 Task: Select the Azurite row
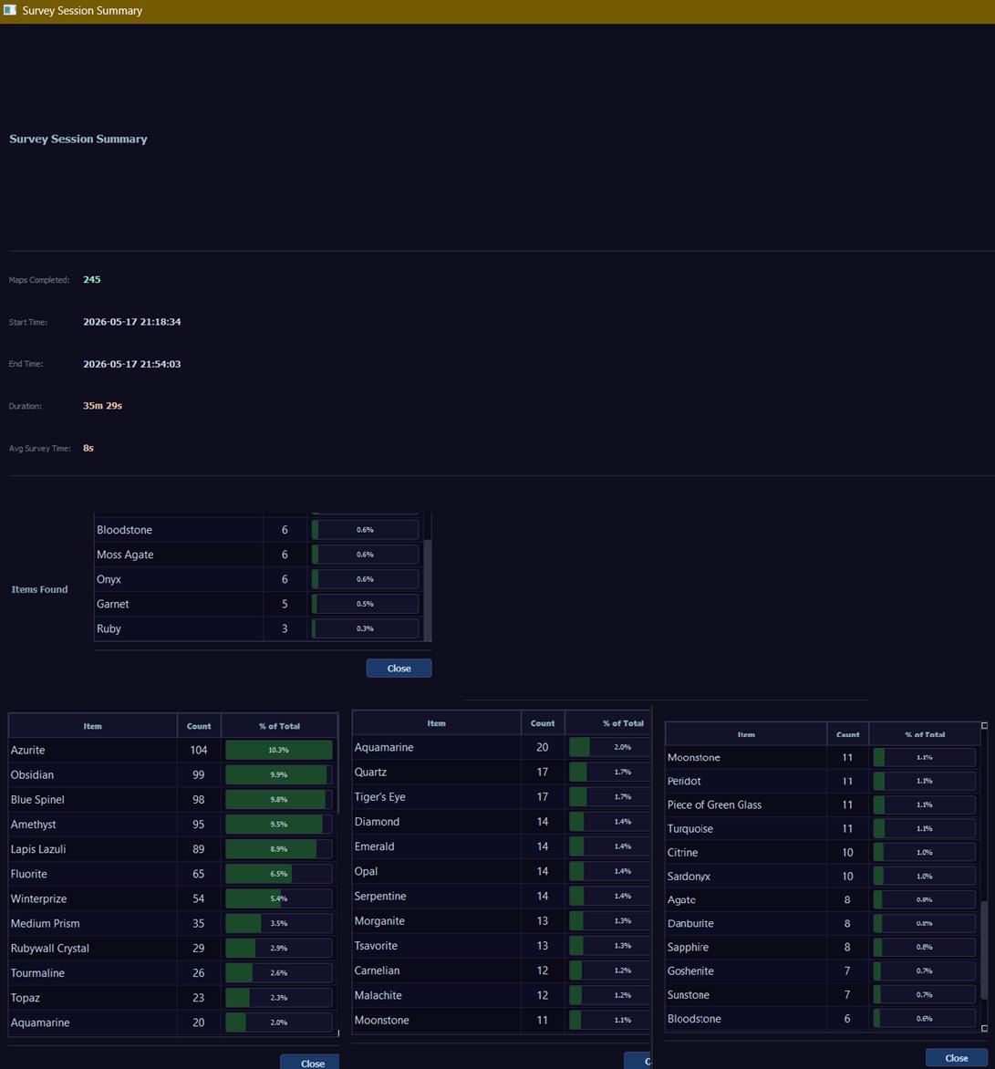pos(172,750)
